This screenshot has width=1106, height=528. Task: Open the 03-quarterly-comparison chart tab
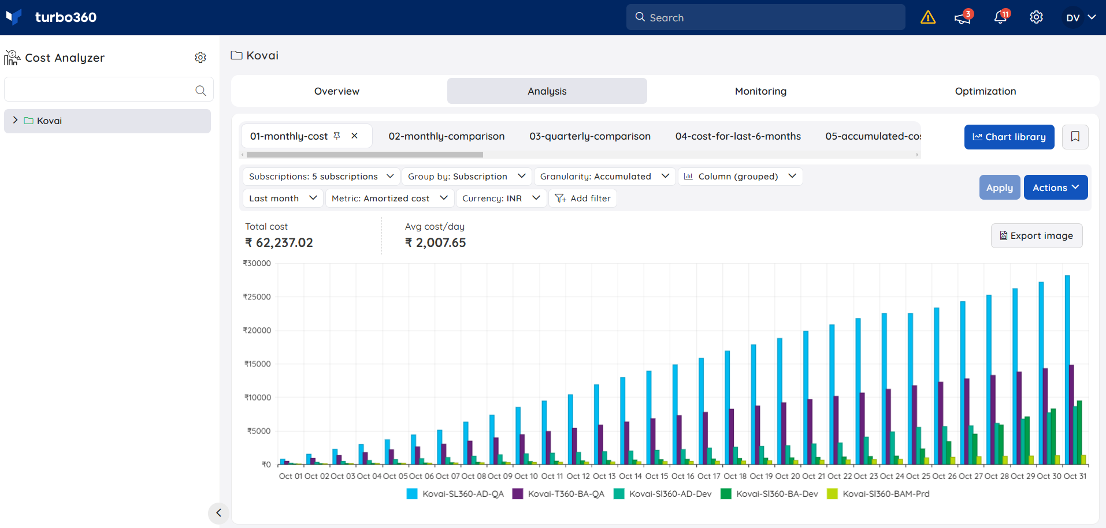click(x=590, y=136)
